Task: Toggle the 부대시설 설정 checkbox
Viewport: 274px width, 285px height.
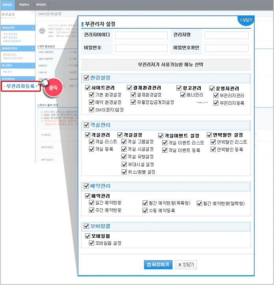Action: [124, 165]
